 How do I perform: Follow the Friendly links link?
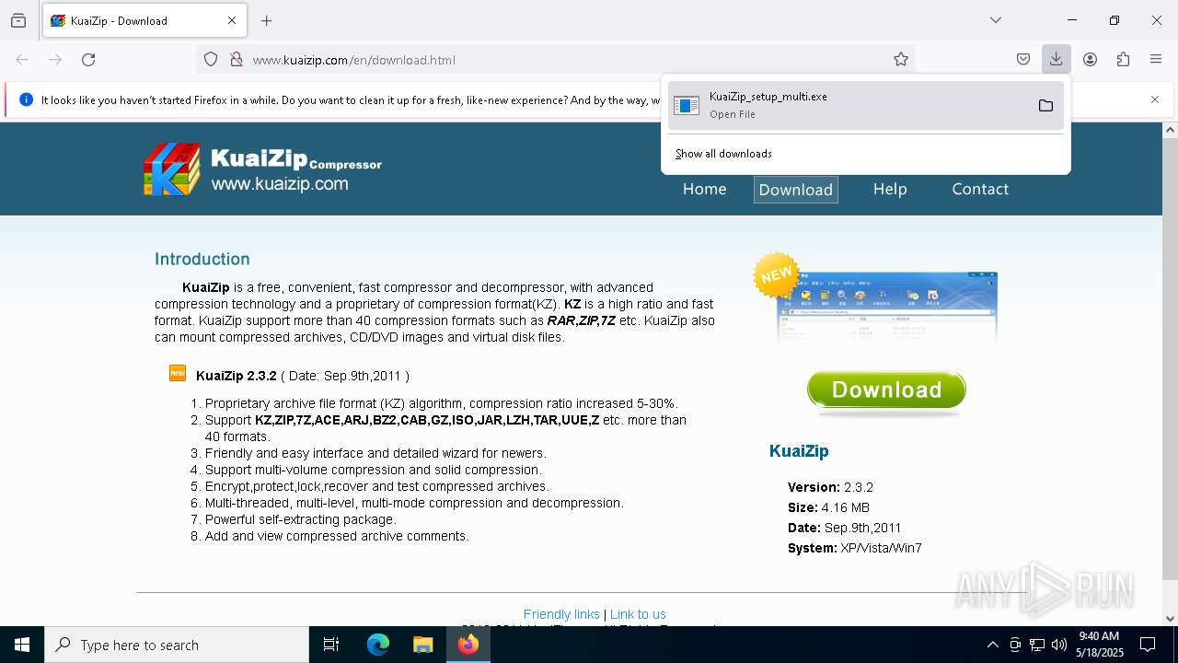point(561,614)
